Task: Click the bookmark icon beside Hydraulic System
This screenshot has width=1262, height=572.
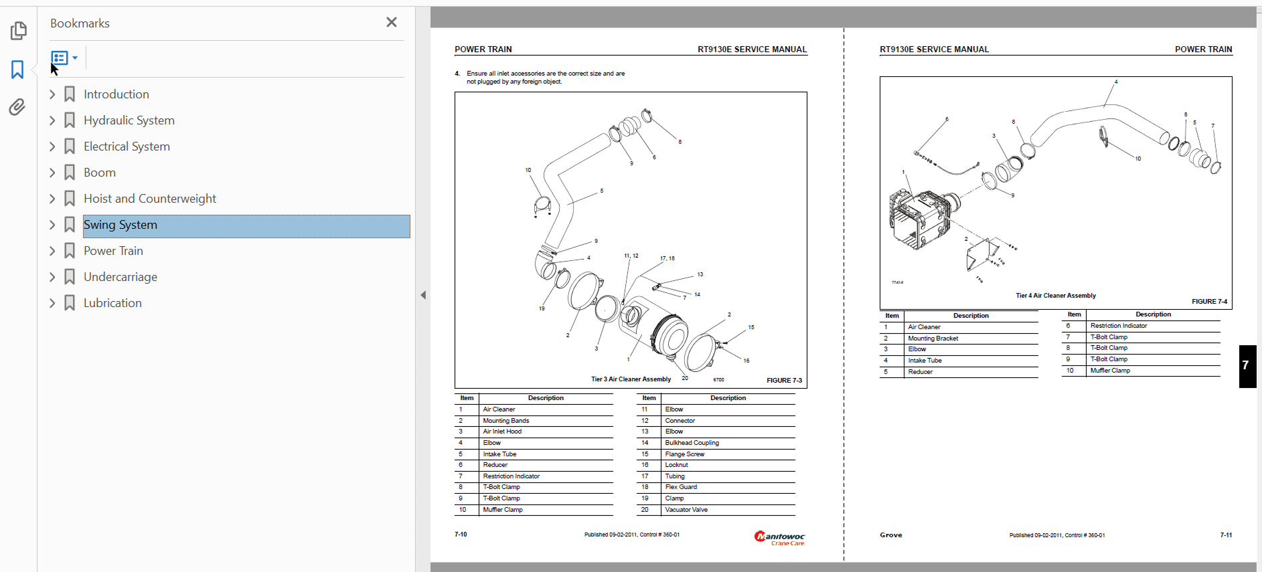Action: tap(70, 120)
